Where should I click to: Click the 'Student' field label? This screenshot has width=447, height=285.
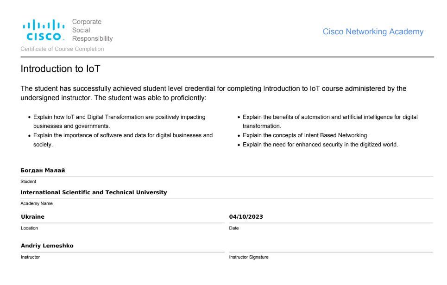pos(28,182)
